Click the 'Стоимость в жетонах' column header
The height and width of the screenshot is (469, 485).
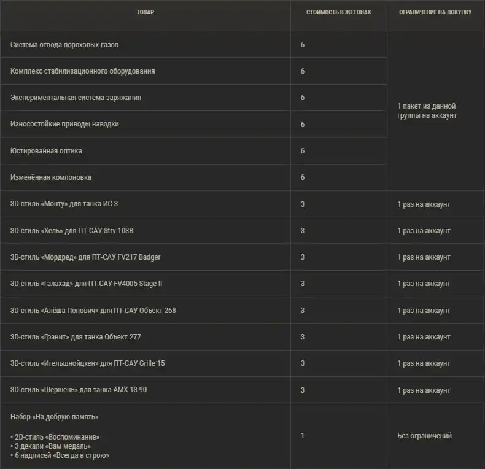(338, 12)
